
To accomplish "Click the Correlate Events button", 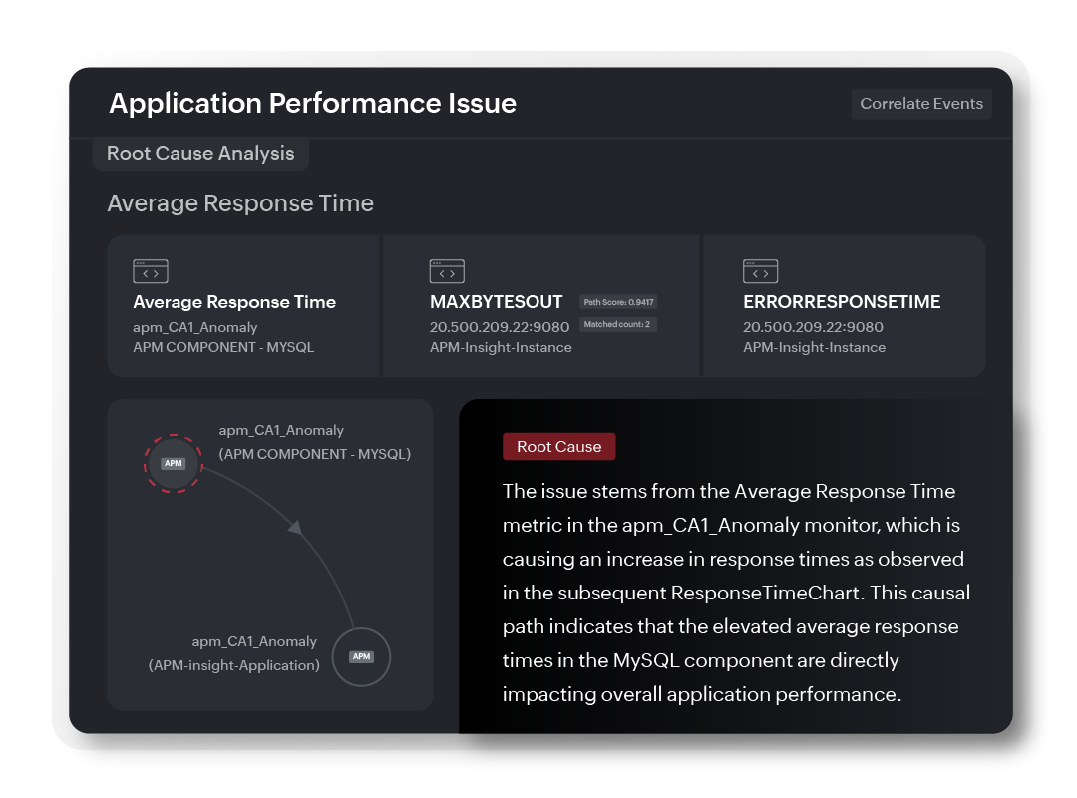I will [920, 103].
